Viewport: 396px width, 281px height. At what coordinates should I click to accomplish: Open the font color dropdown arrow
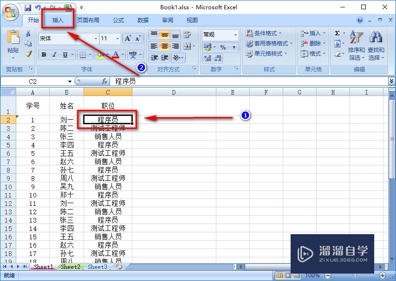(122, 54)
